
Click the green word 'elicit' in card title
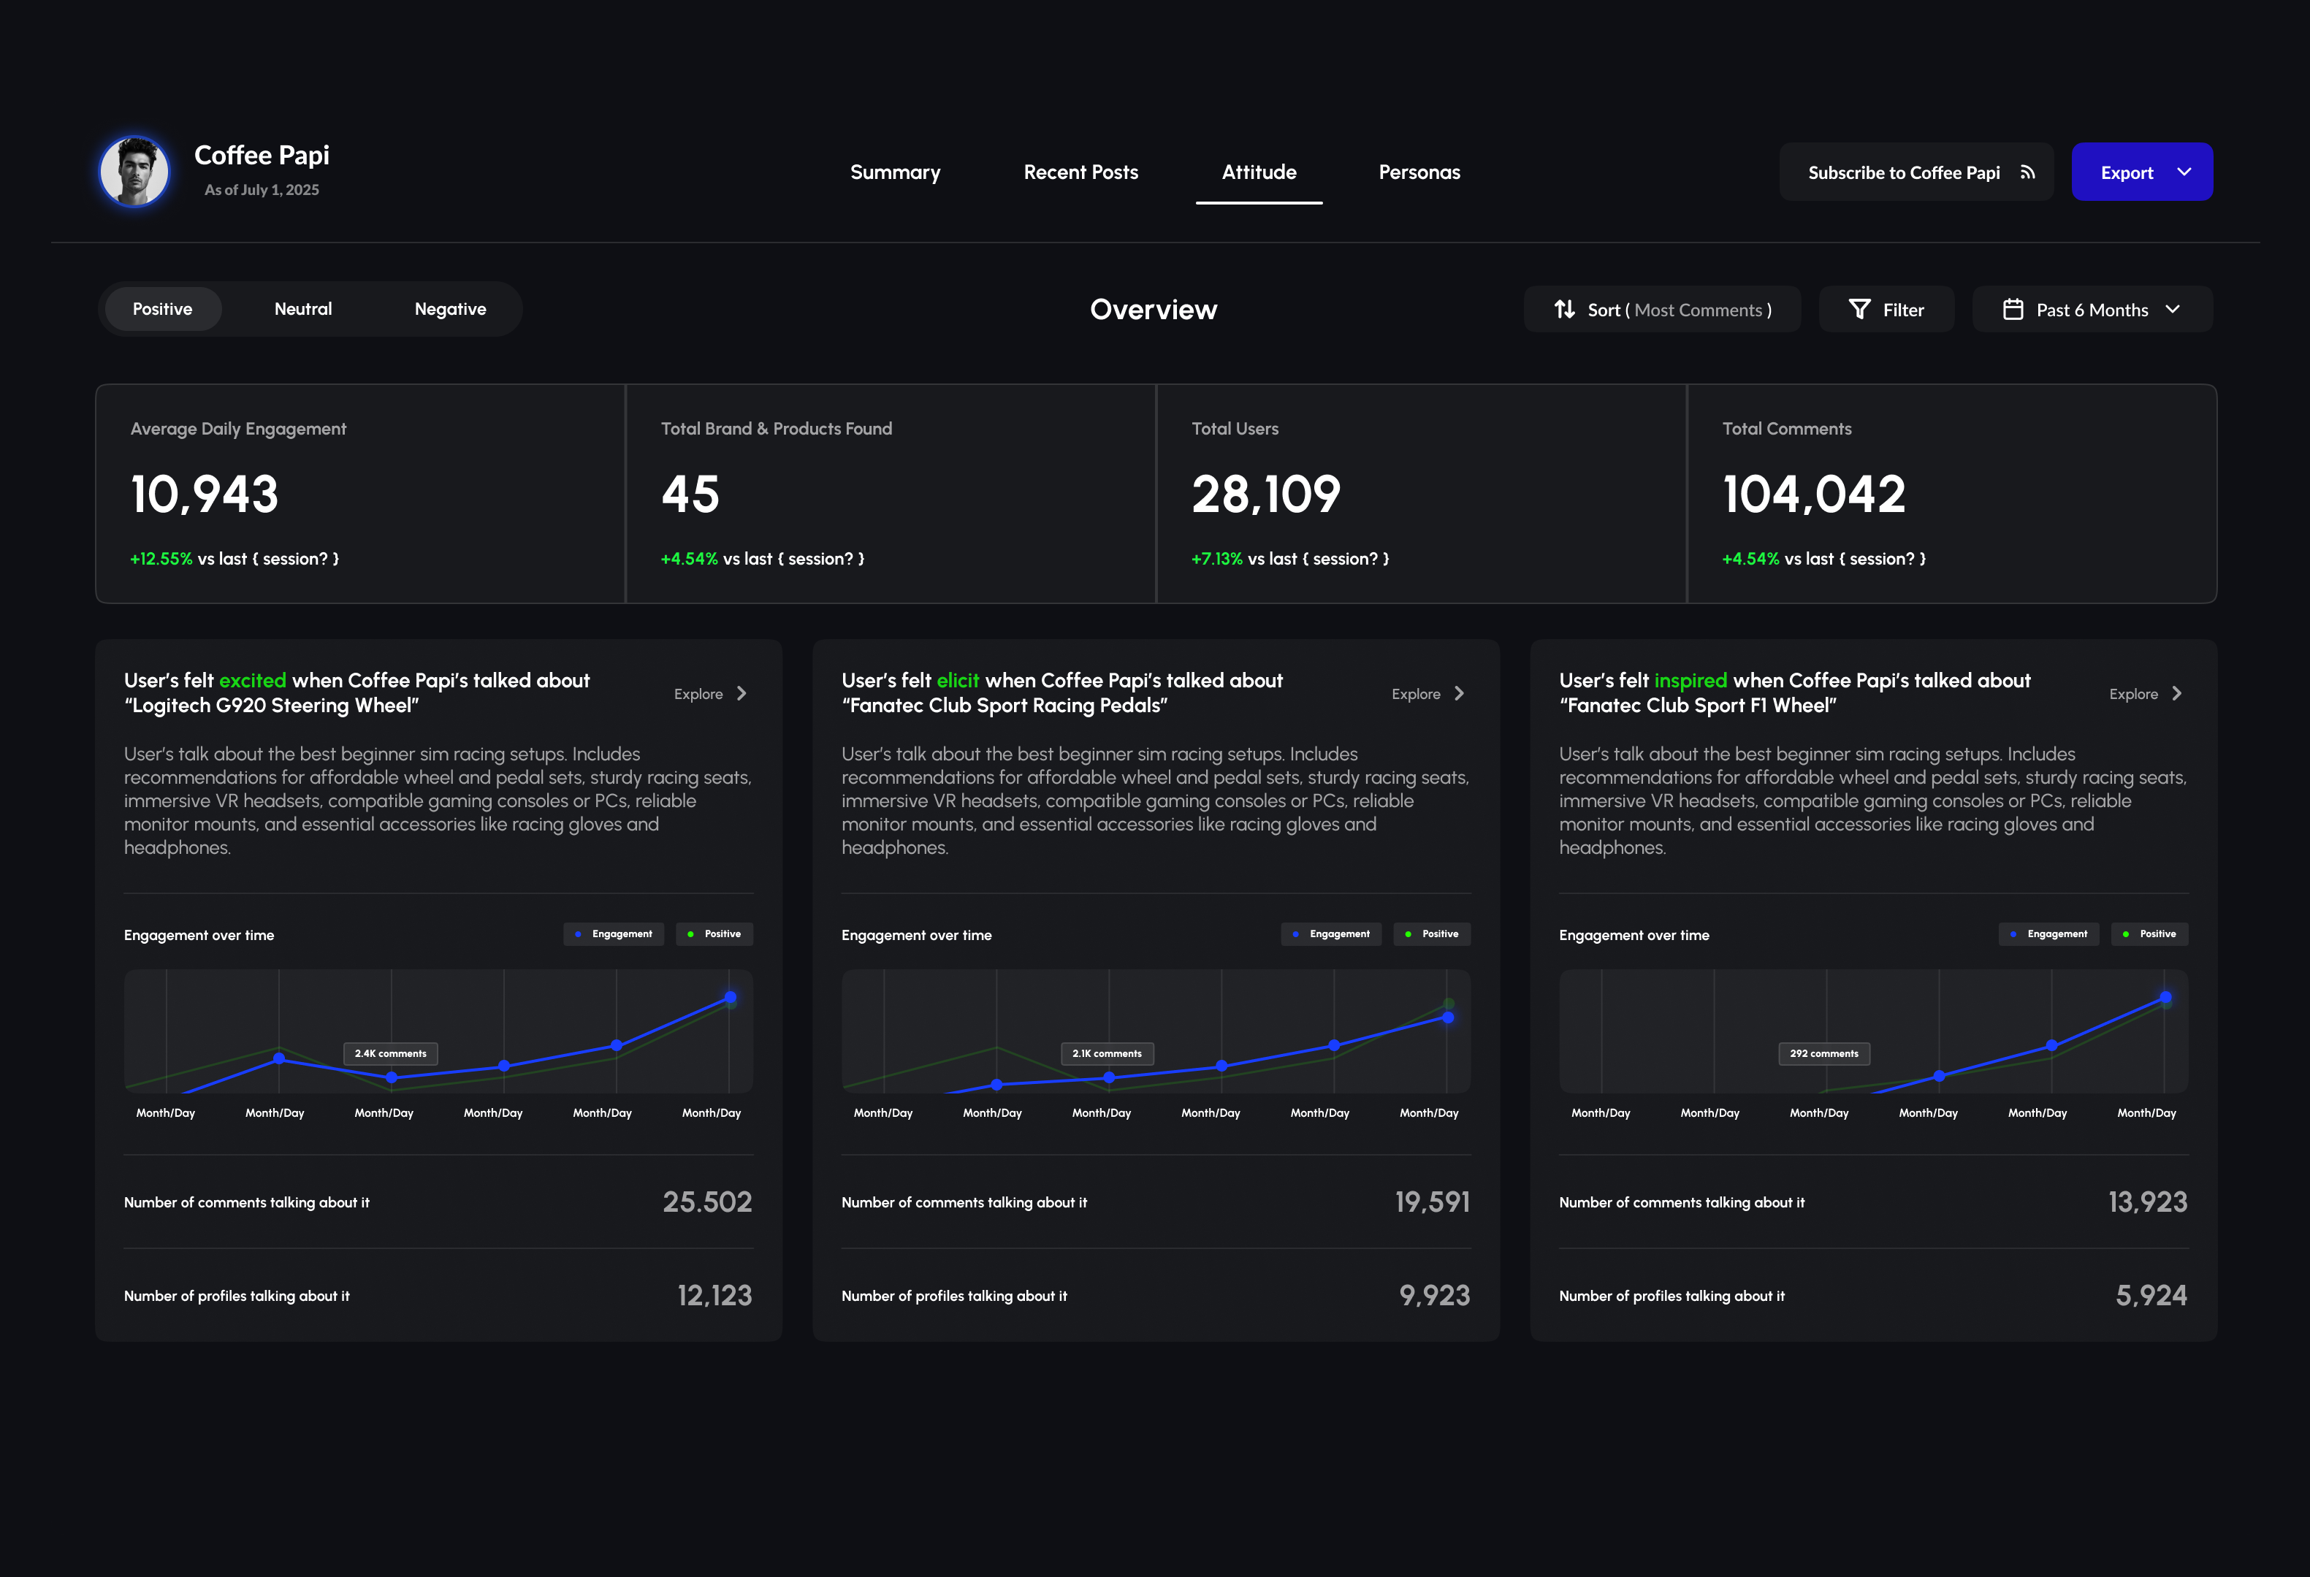[x=957, y=681]
